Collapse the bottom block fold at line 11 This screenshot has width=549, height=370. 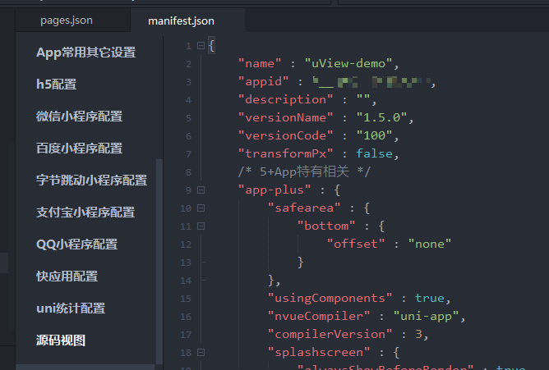201,226
